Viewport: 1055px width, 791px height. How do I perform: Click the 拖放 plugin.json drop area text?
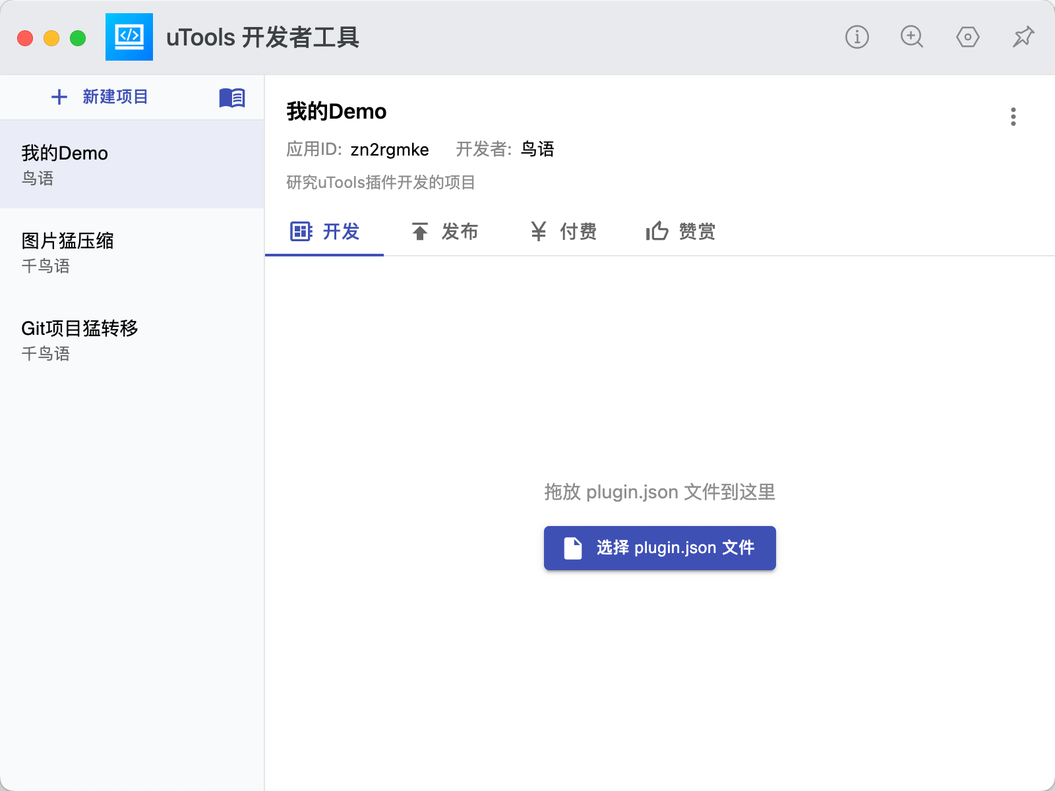point(659,492)
